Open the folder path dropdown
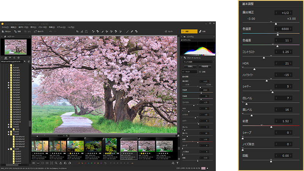304x171 pixels. click(12, 62)
